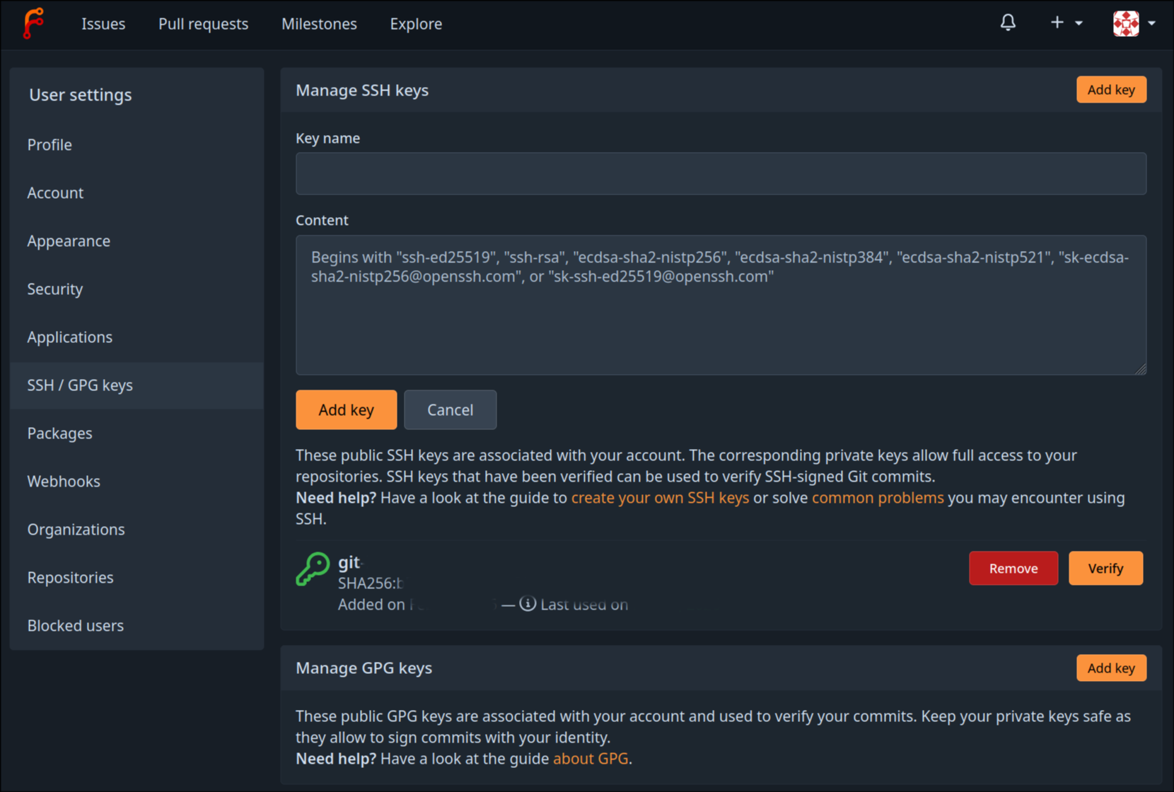Verify the git SSH key
Image resolution: width=1174 pixels, height=792 pixels.
(x=1105, y=569)
